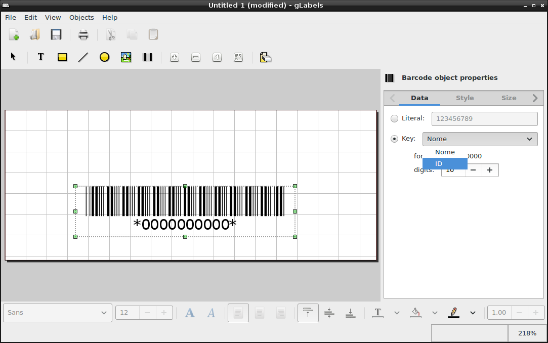Switch to the Size tab
This screenshot has width=548, height=343.
tap(509, 98)
